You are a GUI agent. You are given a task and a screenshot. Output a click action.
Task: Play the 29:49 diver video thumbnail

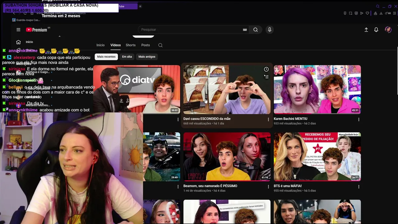[161, 157]
